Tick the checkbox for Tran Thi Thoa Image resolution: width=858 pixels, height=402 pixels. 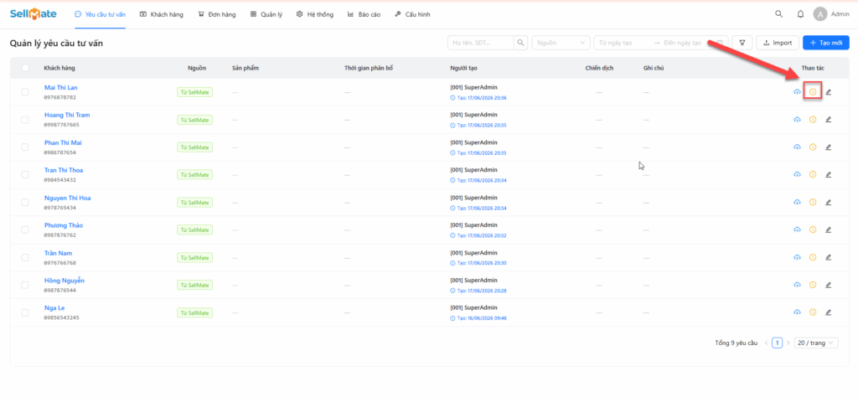[x=25, y=174]
